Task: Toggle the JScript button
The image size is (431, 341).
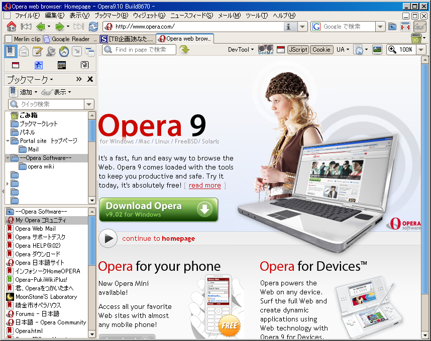Action: [298, 50]
